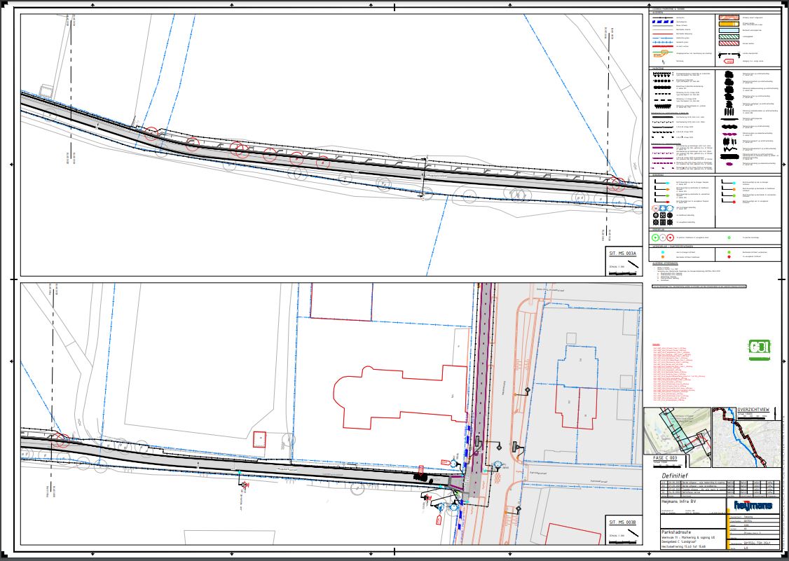Click the green GOI logo
This screenshot has width=789, height=561.
(x=759, y=349)
